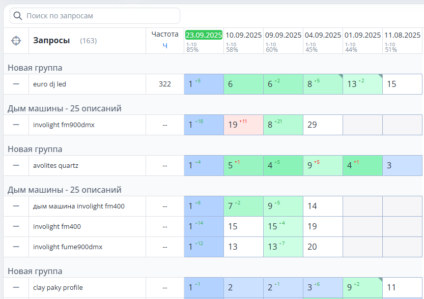Click avolites quartz position 5 cell
The width and height of the screenshot is (424, 299).
(x=244, y=166)
